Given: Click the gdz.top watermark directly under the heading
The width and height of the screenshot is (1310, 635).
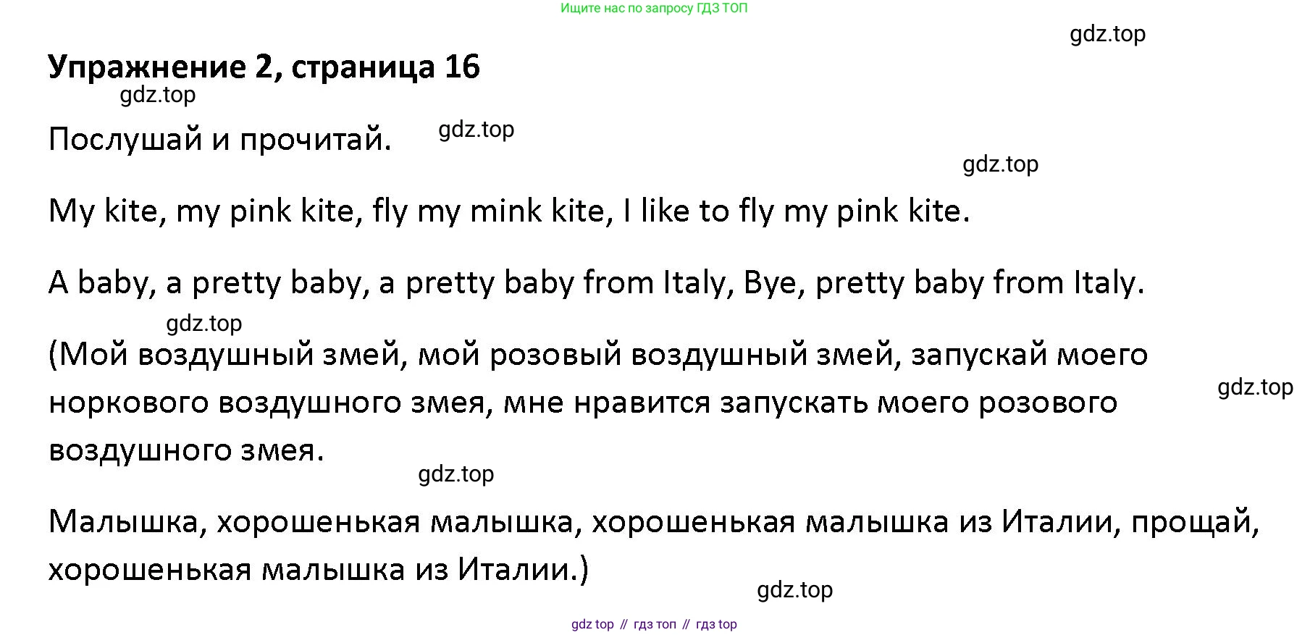Looking at the screenshot, I should [x=158, y=95].
